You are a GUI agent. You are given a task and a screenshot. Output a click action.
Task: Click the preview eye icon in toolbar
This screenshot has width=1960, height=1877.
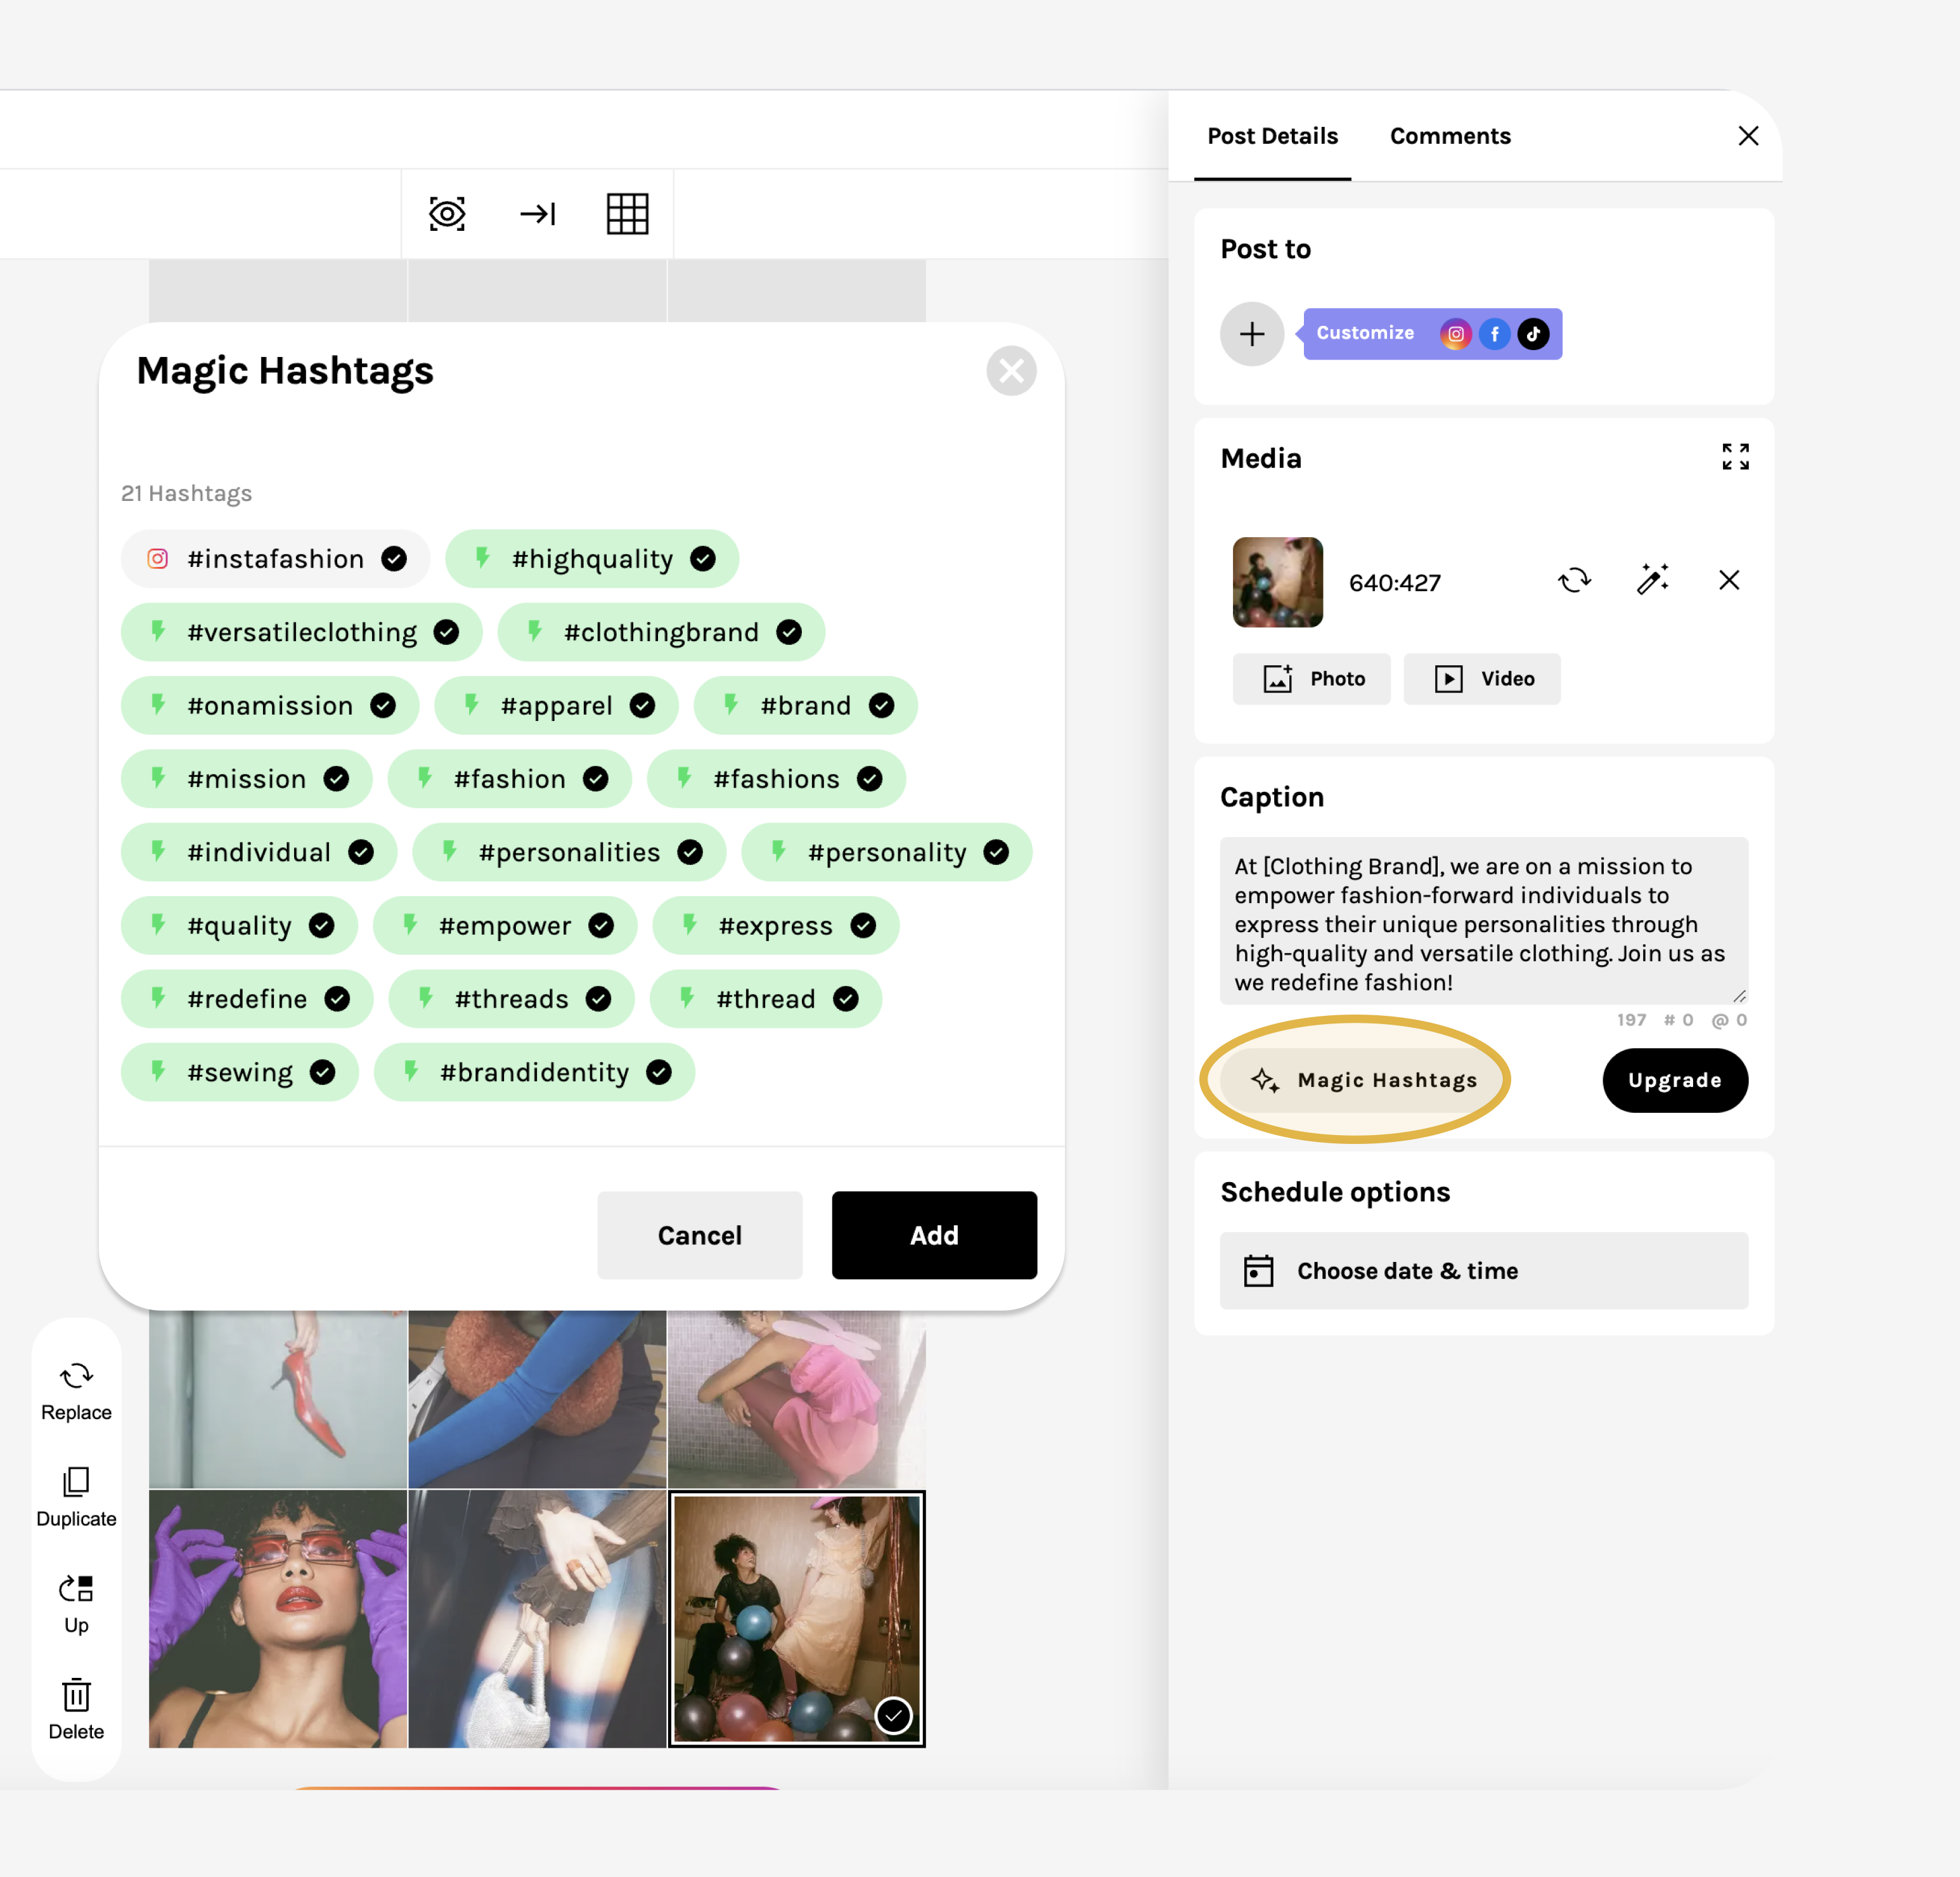click(447, 214)
